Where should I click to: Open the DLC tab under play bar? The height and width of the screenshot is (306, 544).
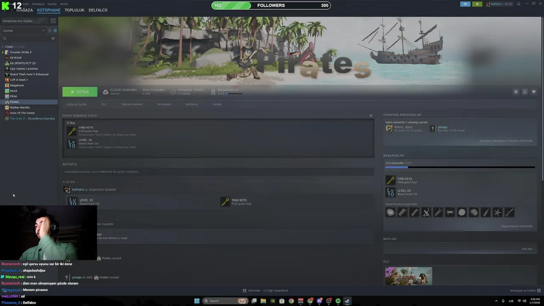pos(104,104)
